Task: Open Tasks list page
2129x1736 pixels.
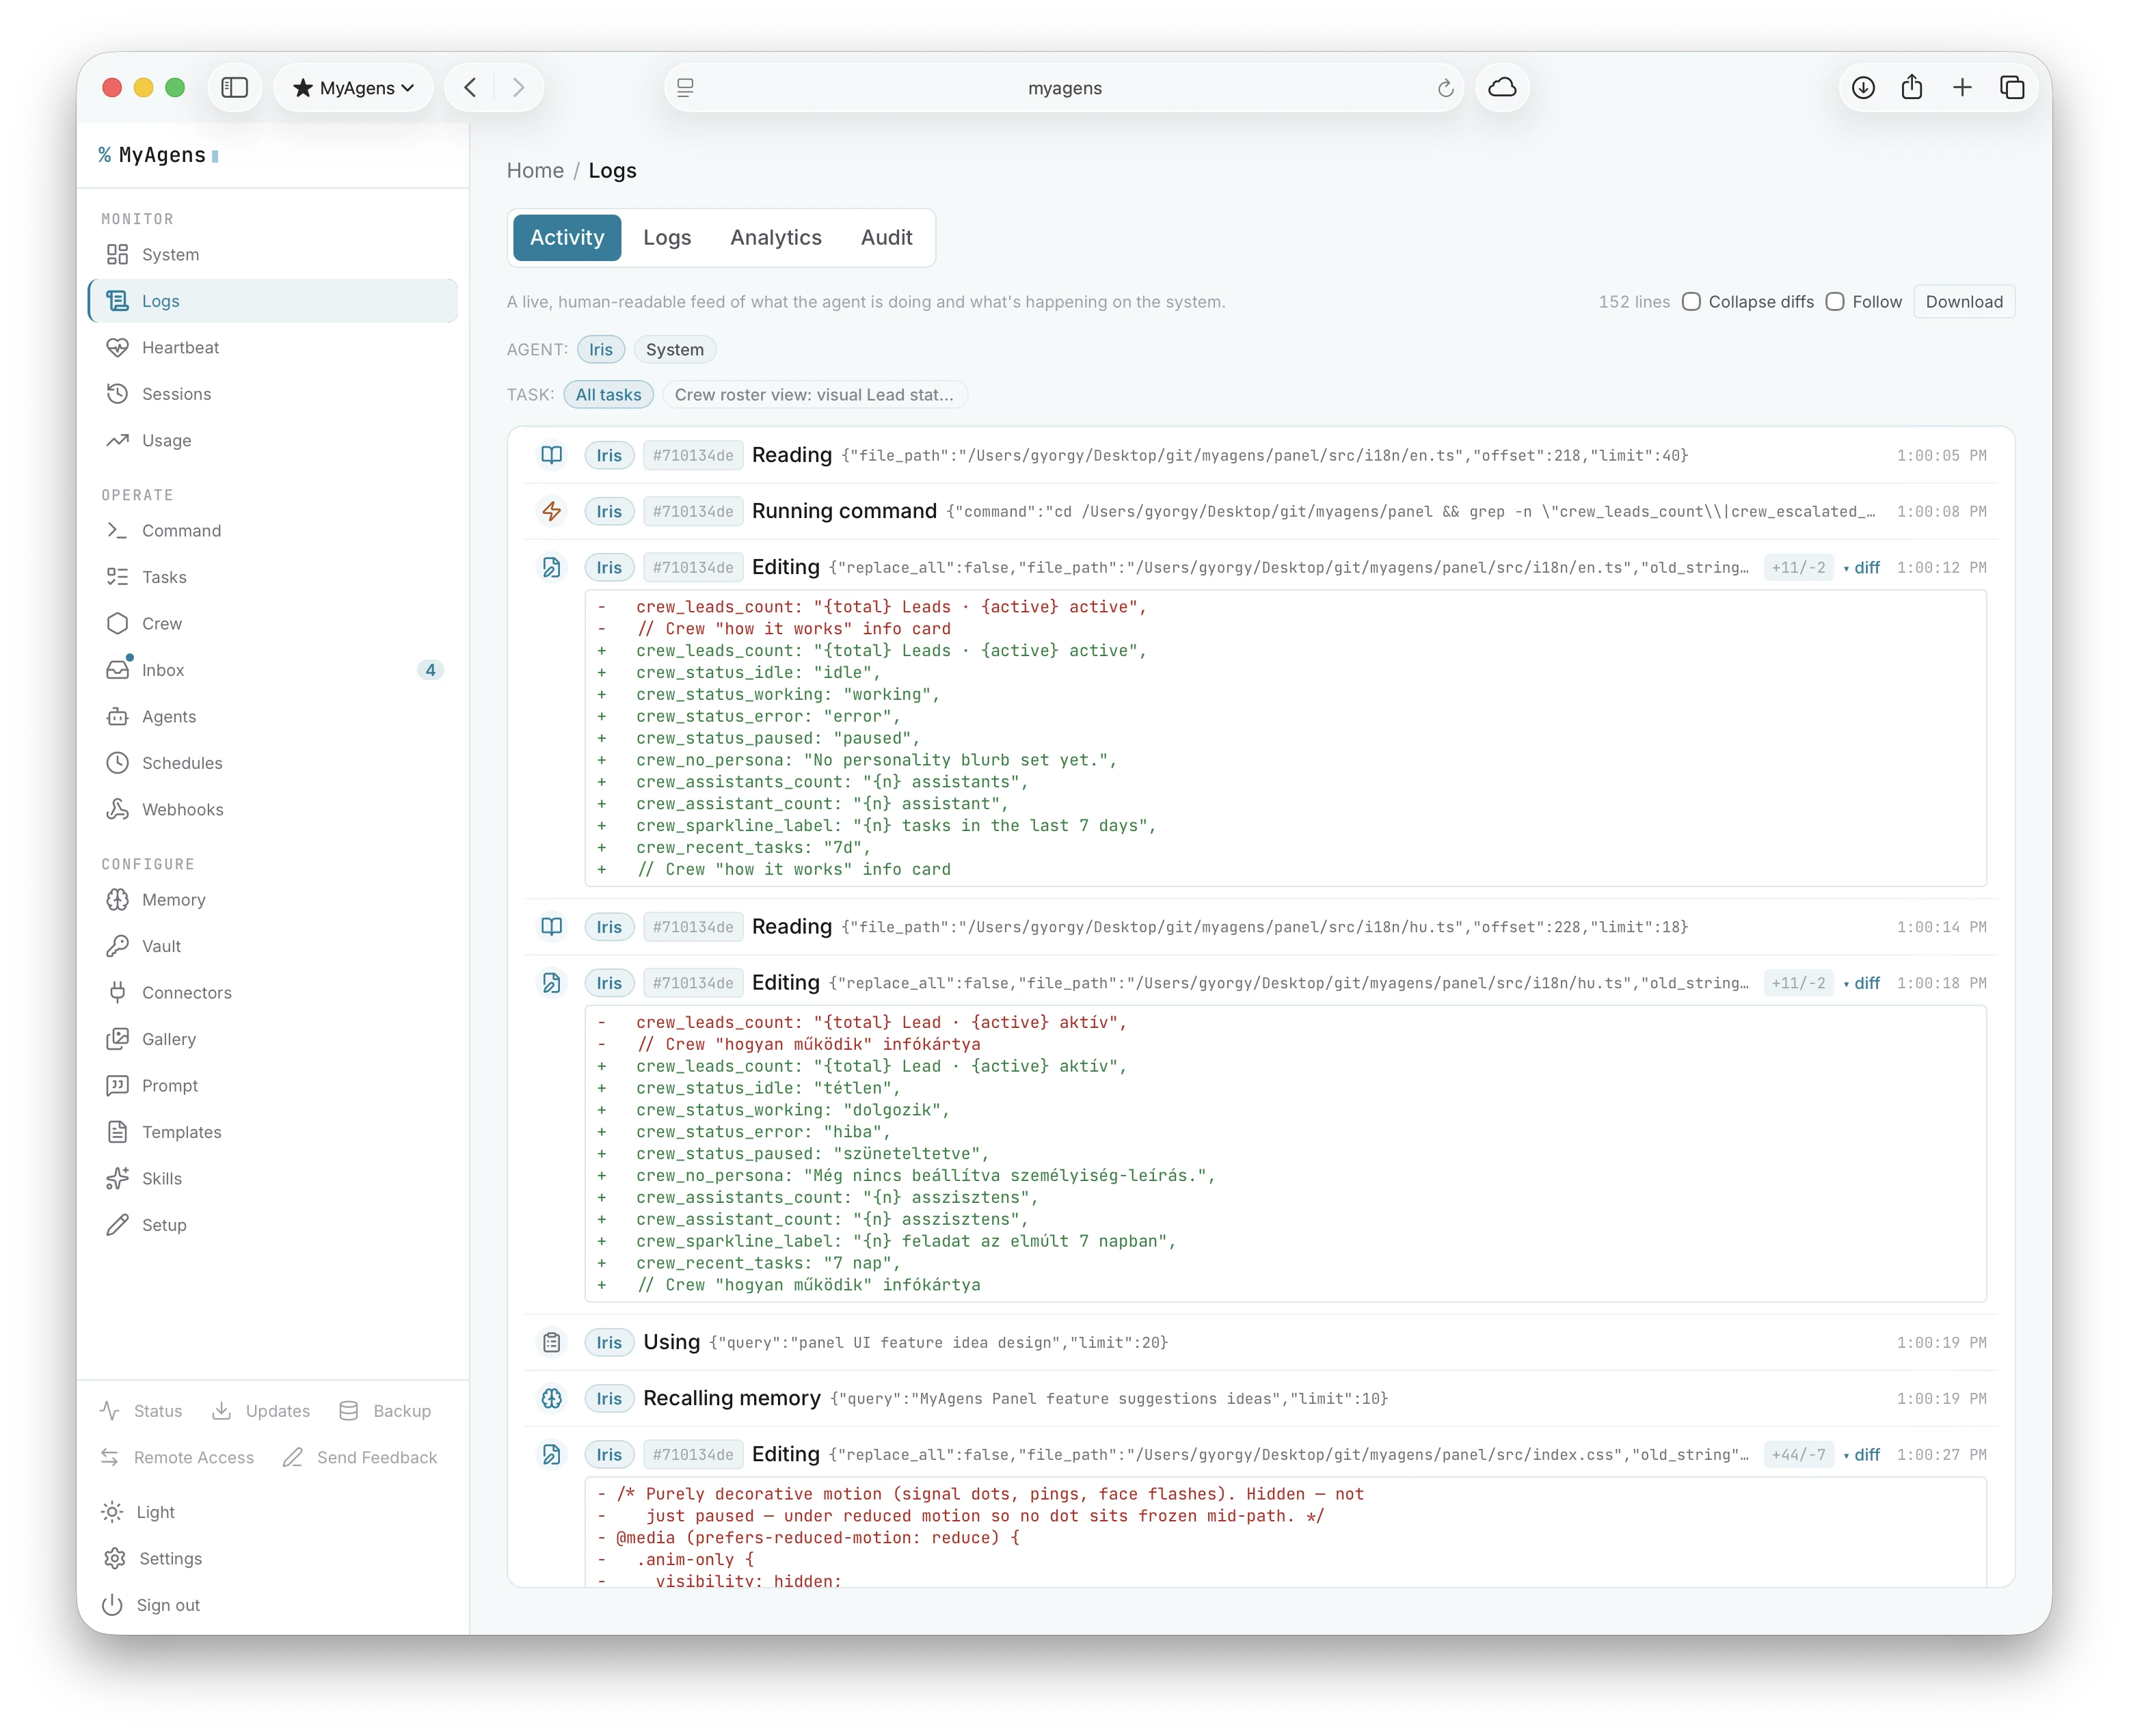Action: [x=272, y=577]
